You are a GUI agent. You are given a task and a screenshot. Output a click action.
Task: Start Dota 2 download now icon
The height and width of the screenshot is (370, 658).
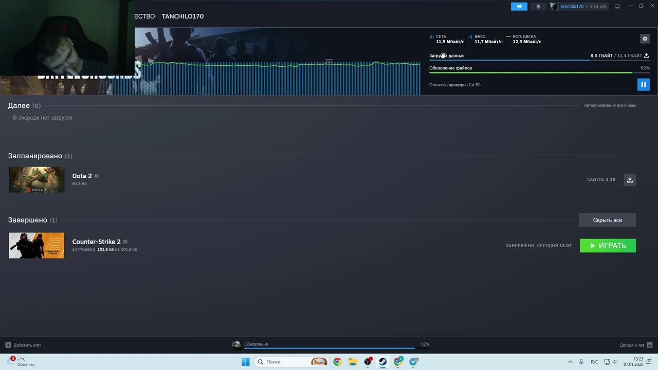click(x=630, y=179)
